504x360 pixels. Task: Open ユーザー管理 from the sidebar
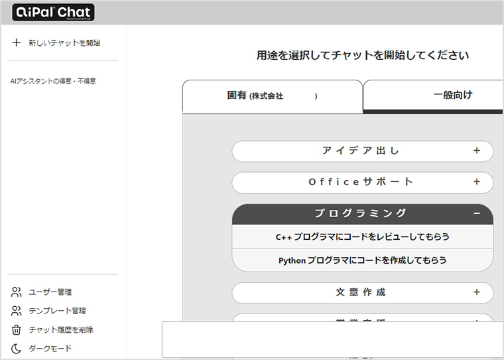coord(50,292)
